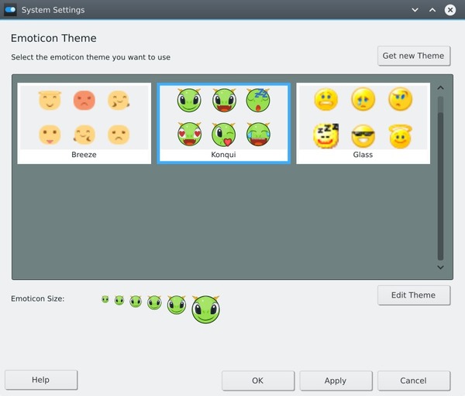Open the Edit Theme dialog
Viewport: 465px width, 396px height.
click(x=413, y=295)
